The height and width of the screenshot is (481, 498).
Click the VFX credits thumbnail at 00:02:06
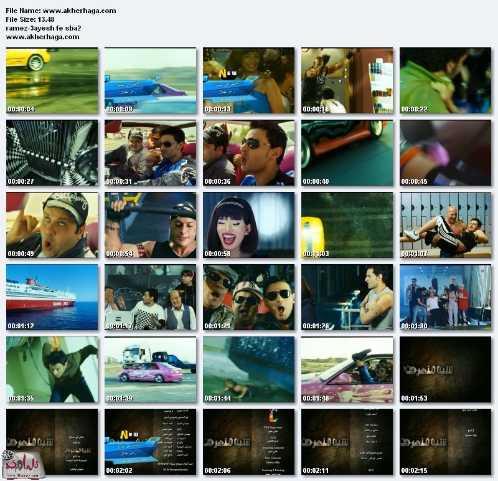tap(248, 442)
